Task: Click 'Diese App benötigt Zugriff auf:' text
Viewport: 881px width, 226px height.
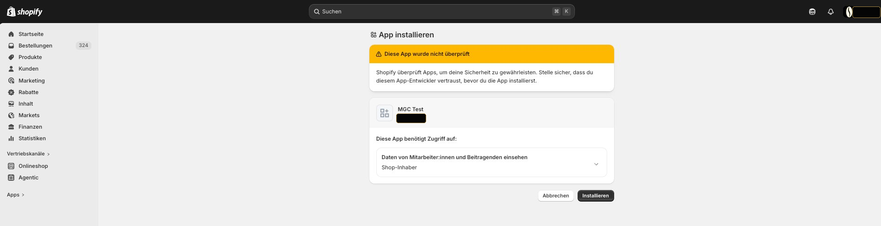Action: point(416,139)
